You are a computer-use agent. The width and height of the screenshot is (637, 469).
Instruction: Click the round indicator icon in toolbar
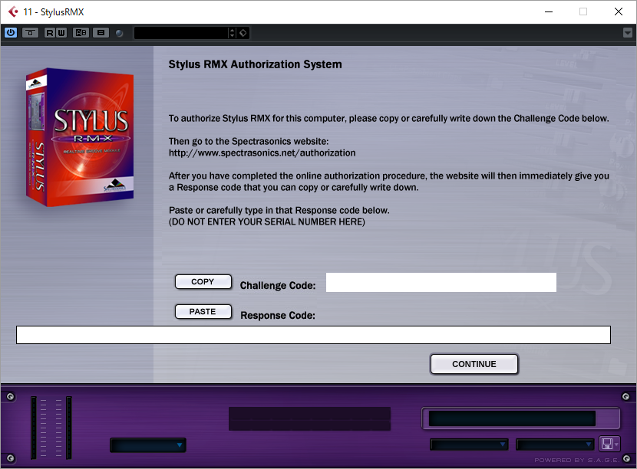[119, 33]
